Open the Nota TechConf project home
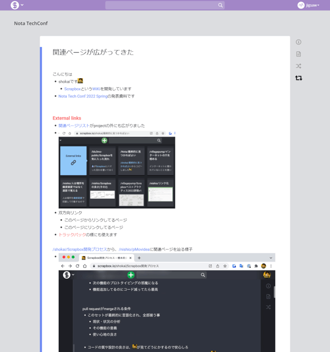Screen dimensions: 330x352 [31, 23]
